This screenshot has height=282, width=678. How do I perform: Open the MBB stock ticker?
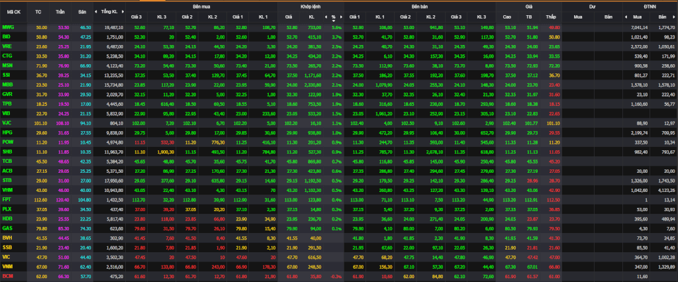point(7,84)
